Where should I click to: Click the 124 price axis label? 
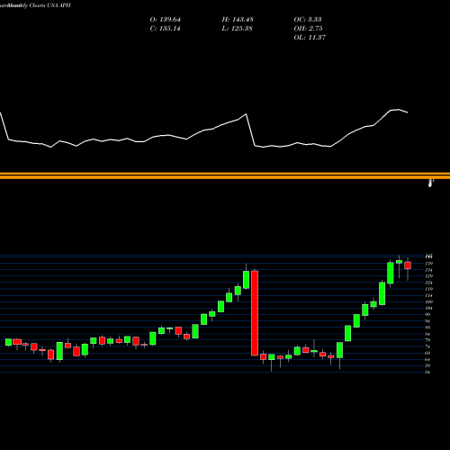[428, 283]
